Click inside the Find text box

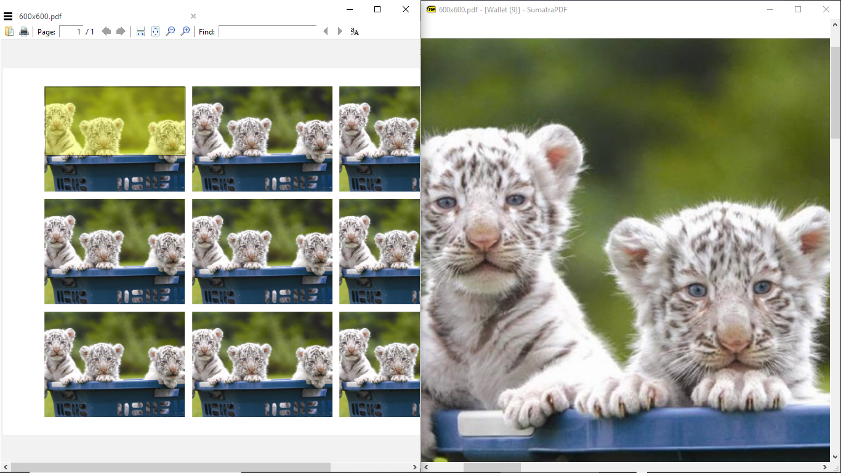tap(268, 31)
